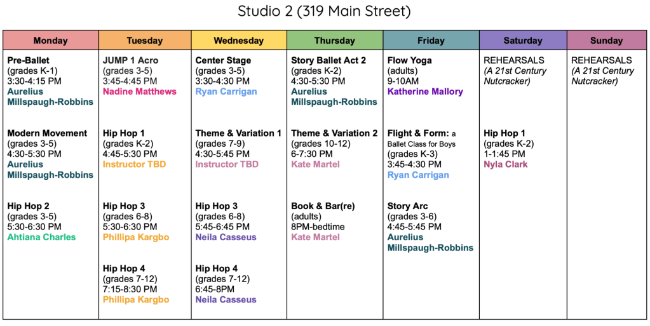Click the Sunday column header
This screenshot has height=326, width=650.
point(607,40)
